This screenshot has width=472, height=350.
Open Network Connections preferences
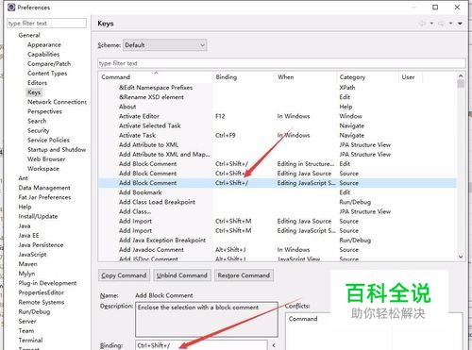tap(57, 102)
